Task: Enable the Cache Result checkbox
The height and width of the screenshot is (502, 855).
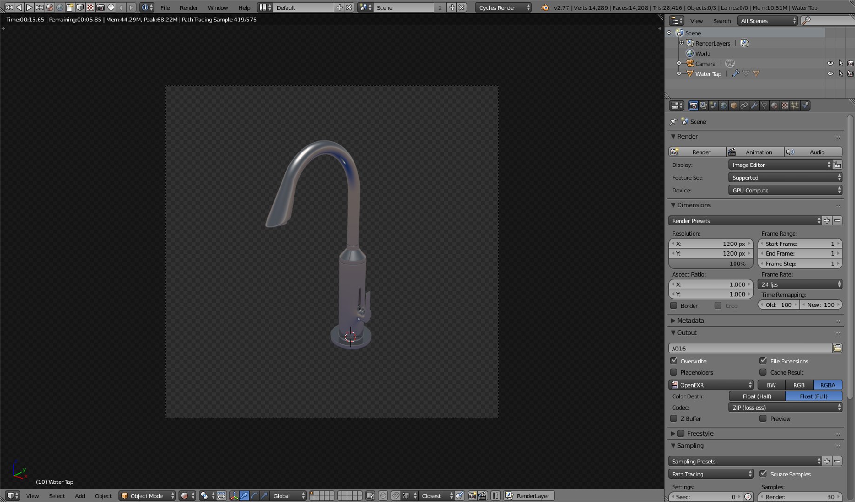Action: [x=763, y=372]
